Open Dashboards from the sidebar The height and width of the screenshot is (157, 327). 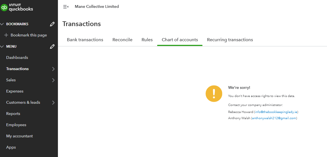pyautogui.click(x=17, y=57)
